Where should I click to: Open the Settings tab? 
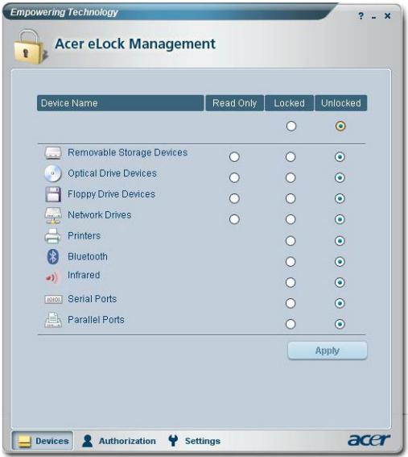[194, 441]
